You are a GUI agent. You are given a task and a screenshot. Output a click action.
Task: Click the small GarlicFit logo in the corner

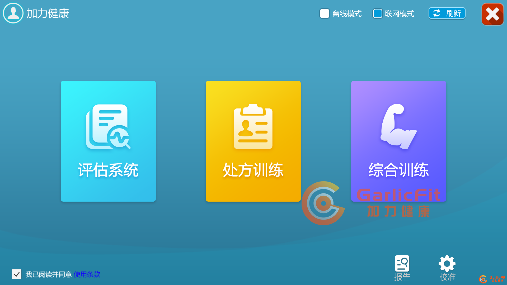click(492, 279)
